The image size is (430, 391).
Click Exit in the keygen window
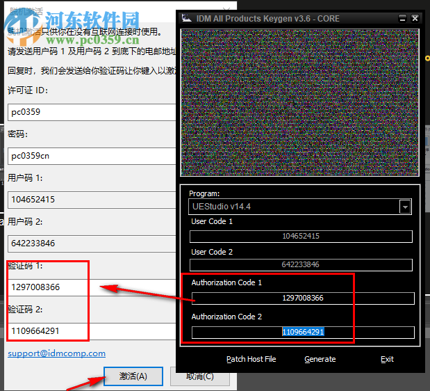[387, 359]
